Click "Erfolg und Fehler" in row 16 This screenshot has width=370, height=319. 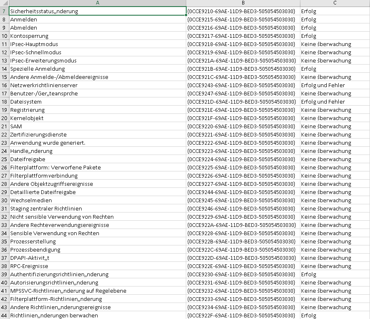[323, 85]
